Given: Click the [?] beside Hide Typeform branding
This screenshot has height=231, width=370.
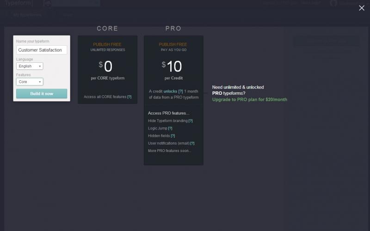Looking at the screenshot, I should click(x=191, y=121).
